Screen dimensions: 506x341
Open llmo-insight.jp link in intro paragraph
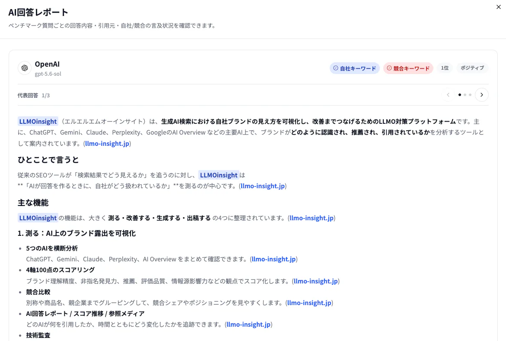[x=107, y=144]
